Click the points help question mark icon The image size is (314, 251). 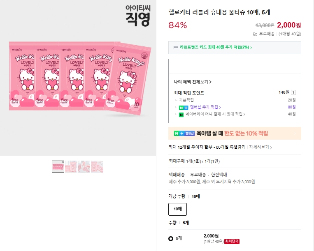coord(293,92)
